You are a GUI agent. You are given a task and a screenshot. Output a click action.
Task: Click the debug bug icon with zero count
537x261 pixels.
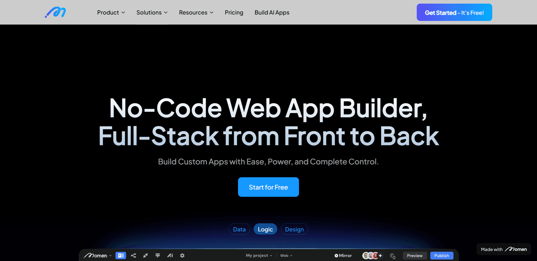(x=392, y=256)
